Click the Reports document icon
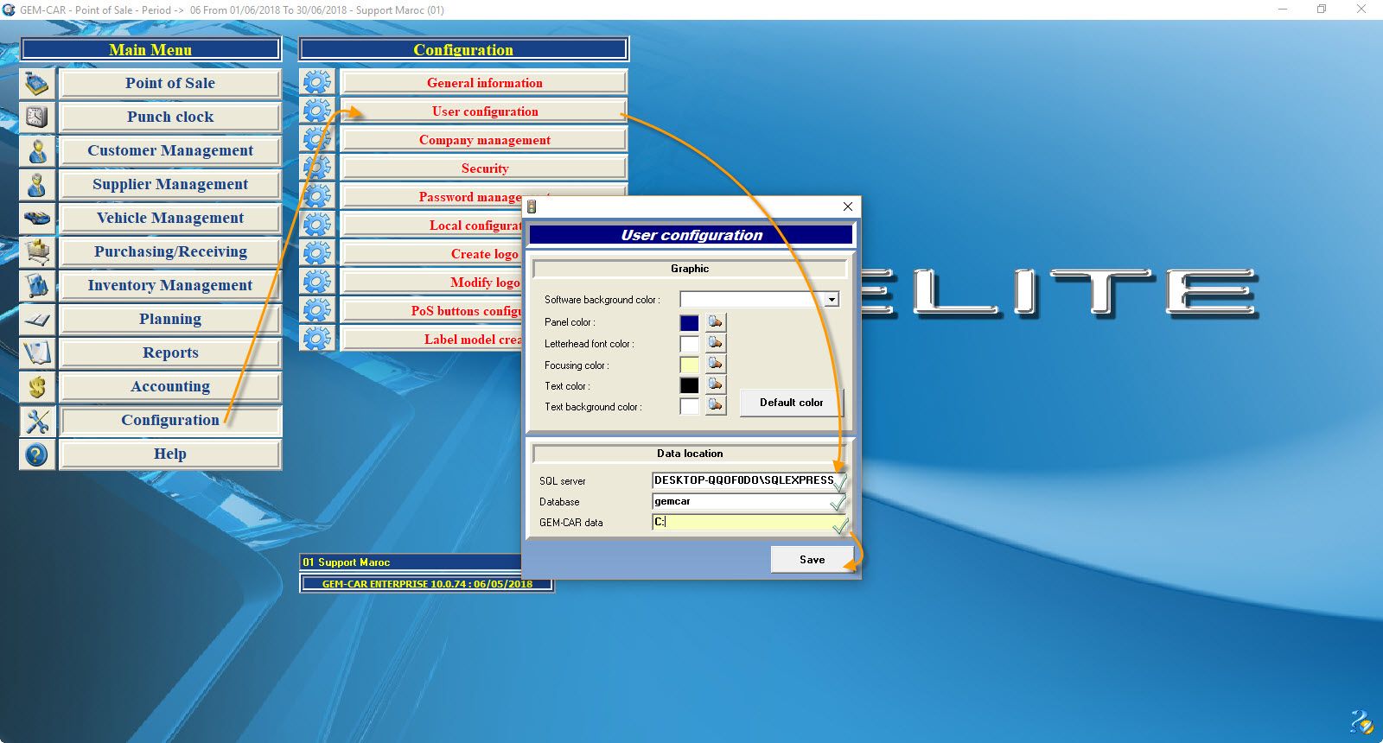This screenshot has width=1383, height=743. point(37,352)
